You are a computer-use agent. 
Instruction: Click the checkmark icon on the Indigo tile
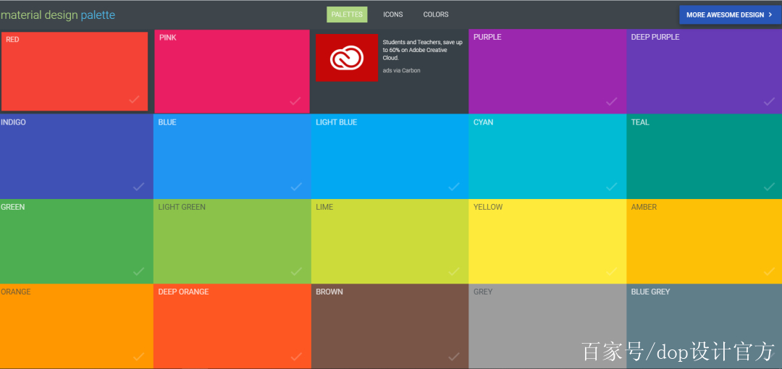tap(138, 187)
